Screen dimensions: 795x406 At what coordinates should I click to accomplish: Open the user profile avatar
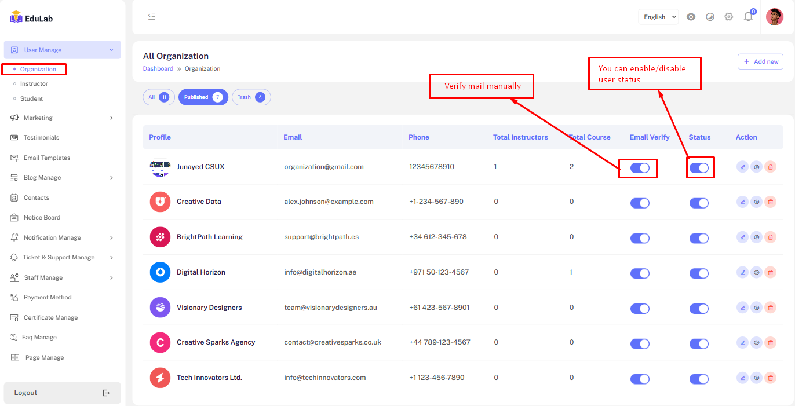click(x=774, y=17)
